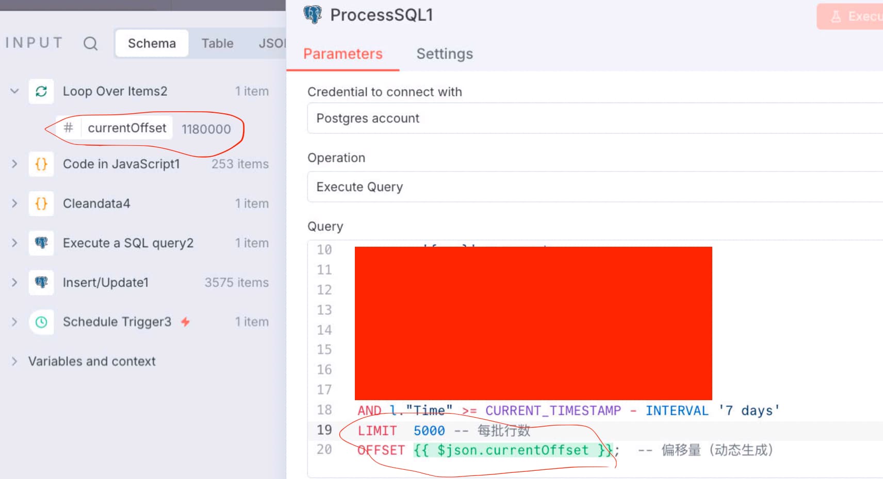Screen dimensions: 883x479
Task: Expand the Execute a SQL query2 node
Action: [14, 243]
